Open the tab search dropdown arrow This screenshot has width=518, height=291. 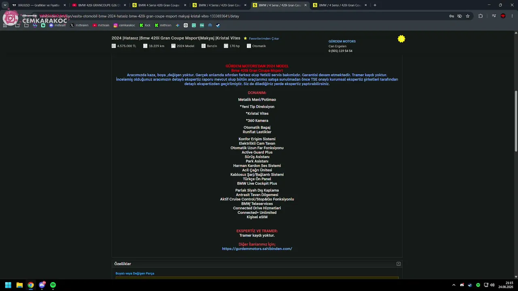pyautogui.click(x=5, y=5)
